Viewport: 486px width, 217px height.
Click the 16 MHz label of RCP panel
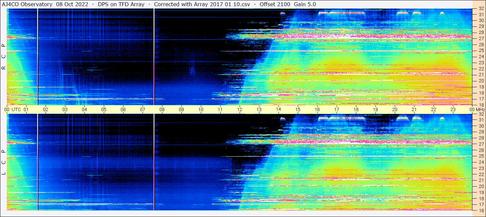(481, 104)
